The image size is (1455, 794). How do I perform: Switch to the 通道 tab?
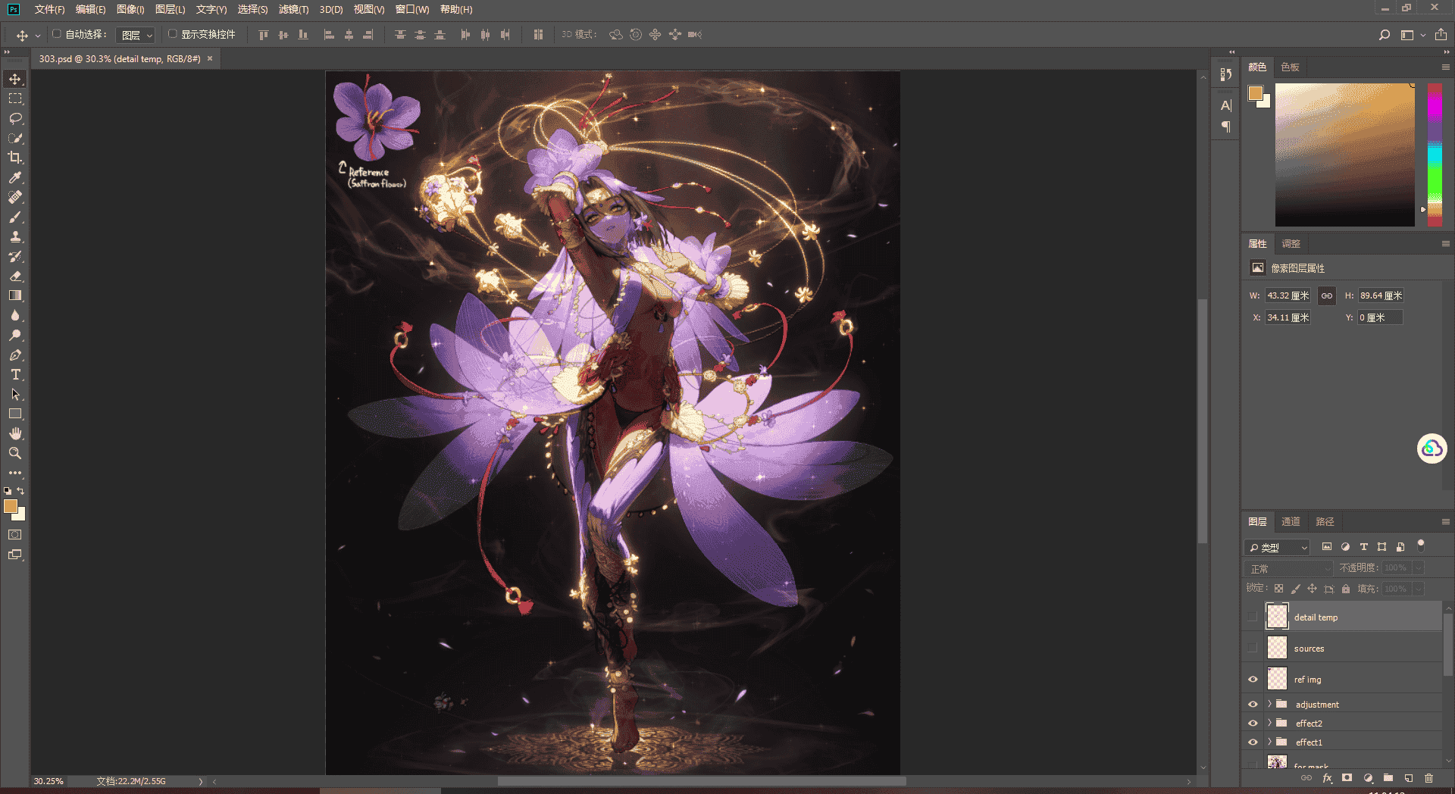click(1291, 522)
